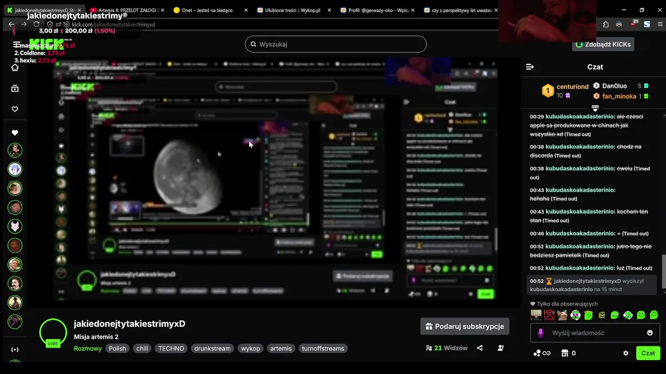666x374 pixels.
Task: Open the outlined heart Following icon in the sidebar
Action: click(15, 109)
